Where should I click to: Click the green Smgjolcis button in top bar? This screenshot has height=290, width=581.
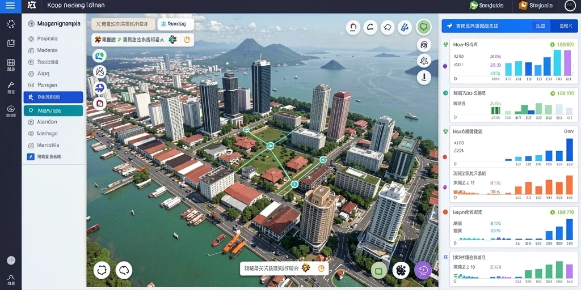point(486,6)
